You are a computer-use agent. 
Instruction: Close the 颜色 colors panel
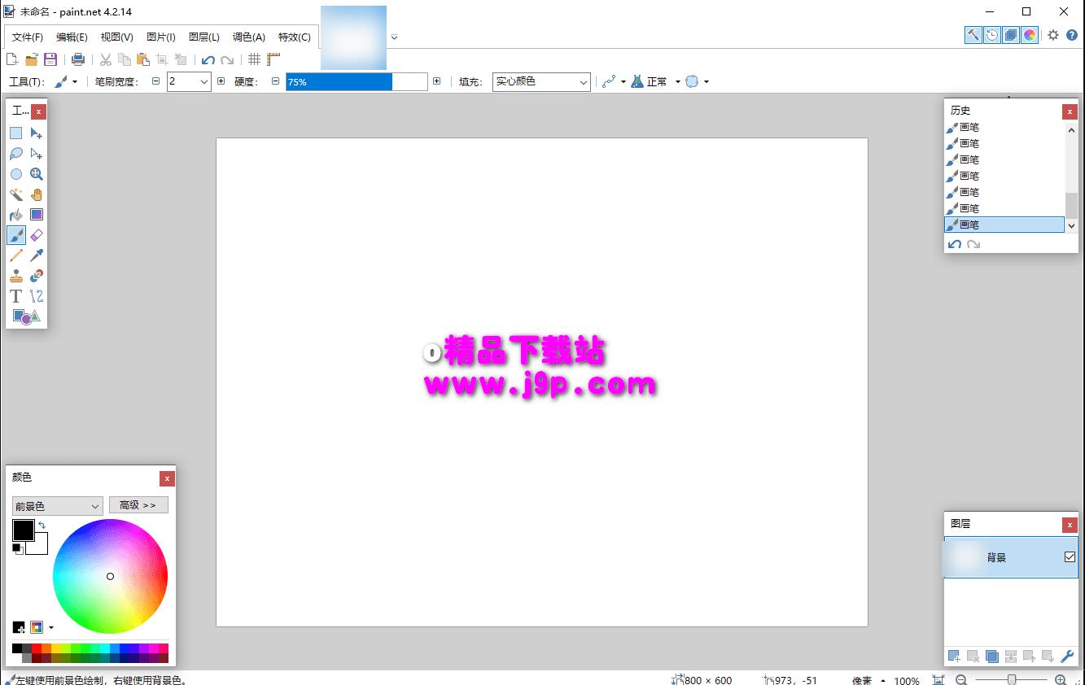(167, 478)
